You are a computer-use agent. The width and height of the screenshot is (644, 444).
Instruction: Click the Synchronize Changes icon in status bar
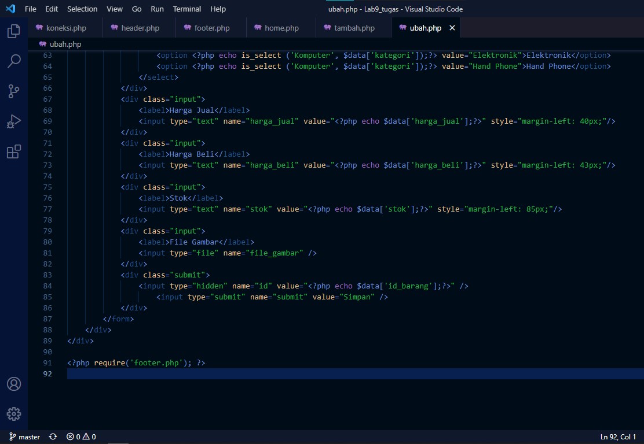pyautogui.click(x=53, y=436)
